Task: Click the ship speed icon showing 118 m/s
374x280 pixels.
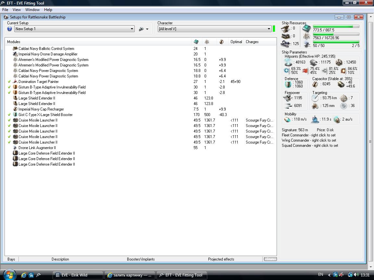Action: (287, 120)
